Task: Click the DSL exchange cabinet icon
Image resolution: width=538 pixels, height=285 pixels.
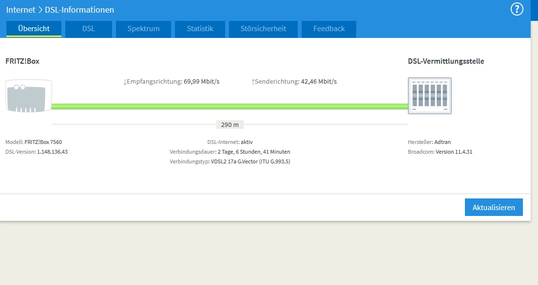Action: pos(430,96)
